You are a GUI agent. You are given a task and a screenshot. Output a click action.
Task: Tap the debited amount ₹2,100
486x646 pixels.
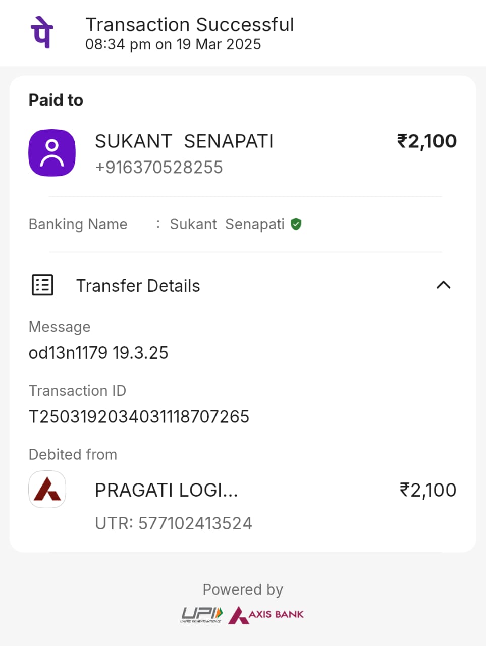click(x=428, y=490)
